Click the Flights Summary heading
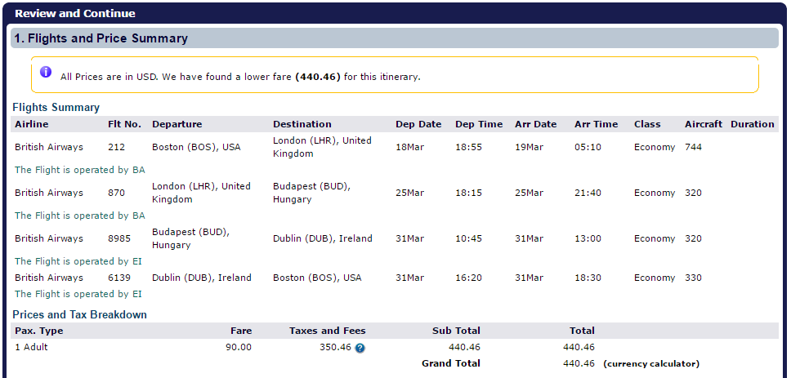The image size is (791, 378). click(56, 107)
